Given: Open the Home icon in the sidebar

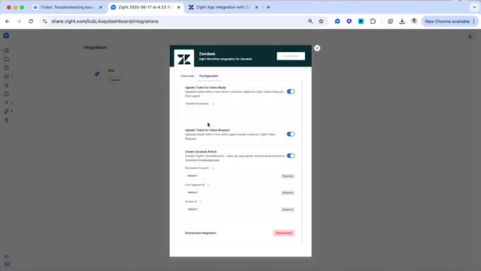Looking at the screenshot, I should click(x=6, y=50).
